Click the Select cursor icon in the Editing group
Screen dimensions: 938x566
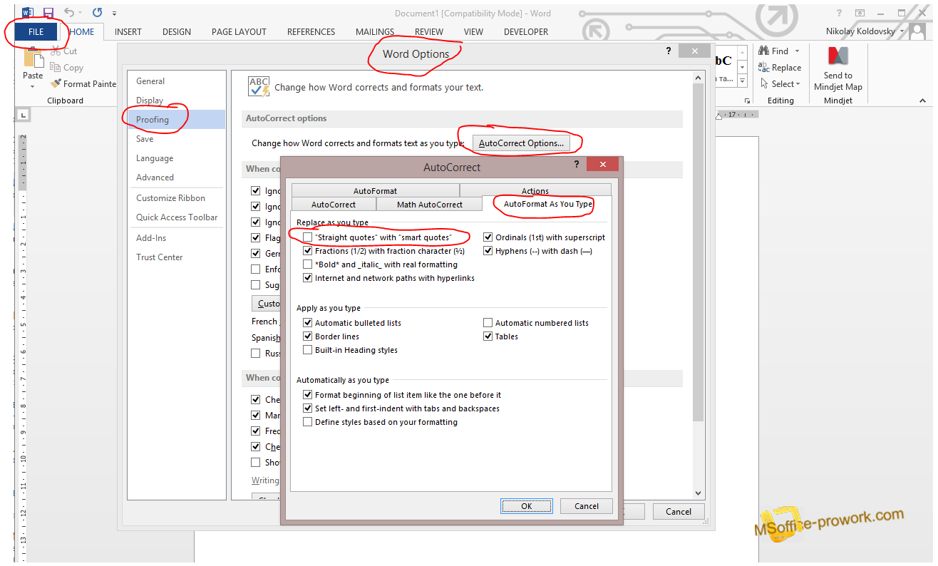(763, 83)
